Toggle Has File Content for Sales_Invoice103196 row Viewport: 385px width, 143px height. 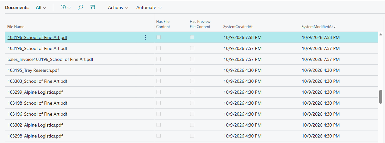[x=159, y=59]
